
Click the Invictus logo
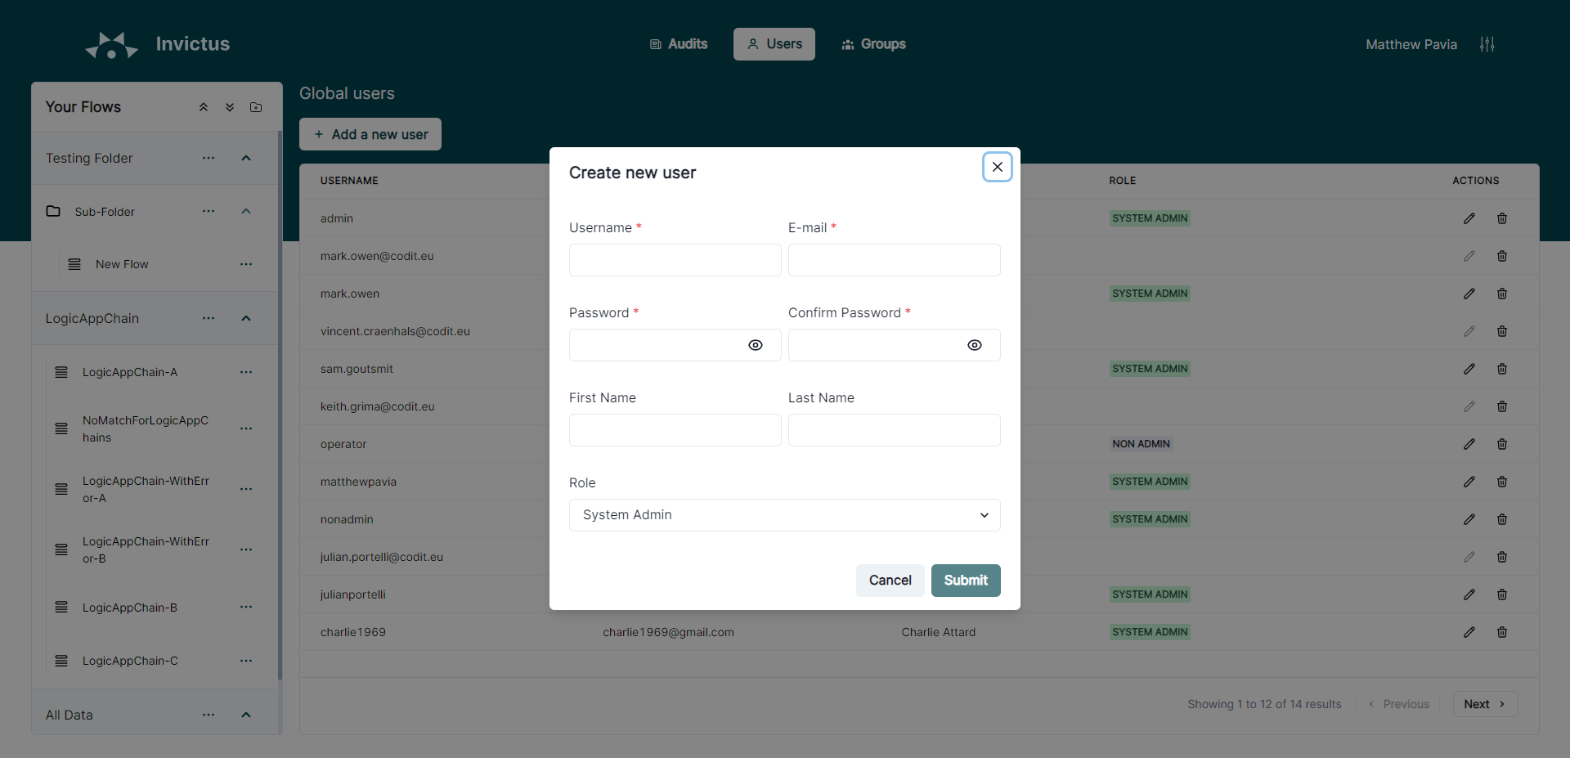111,44
